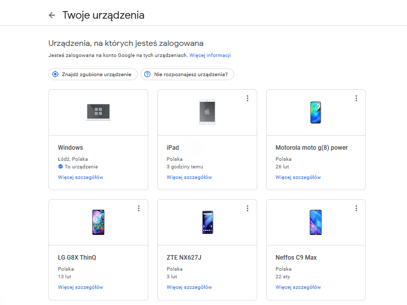Viewport: 407px width, 305px height.
Task: Open the 'Więcej informacji' link
Action: point(210,55)
